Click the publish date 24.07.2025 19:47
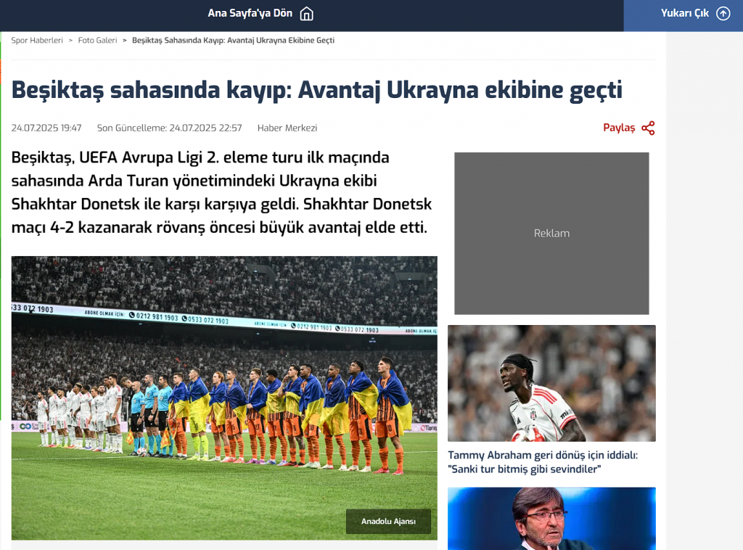 point(46,128)
